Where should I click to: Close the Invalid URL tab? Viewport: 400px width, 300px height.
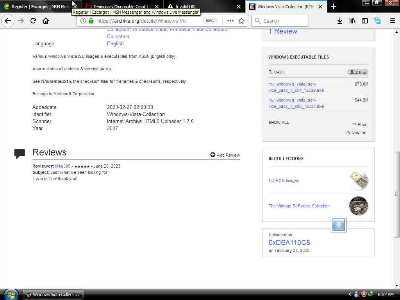239,7
